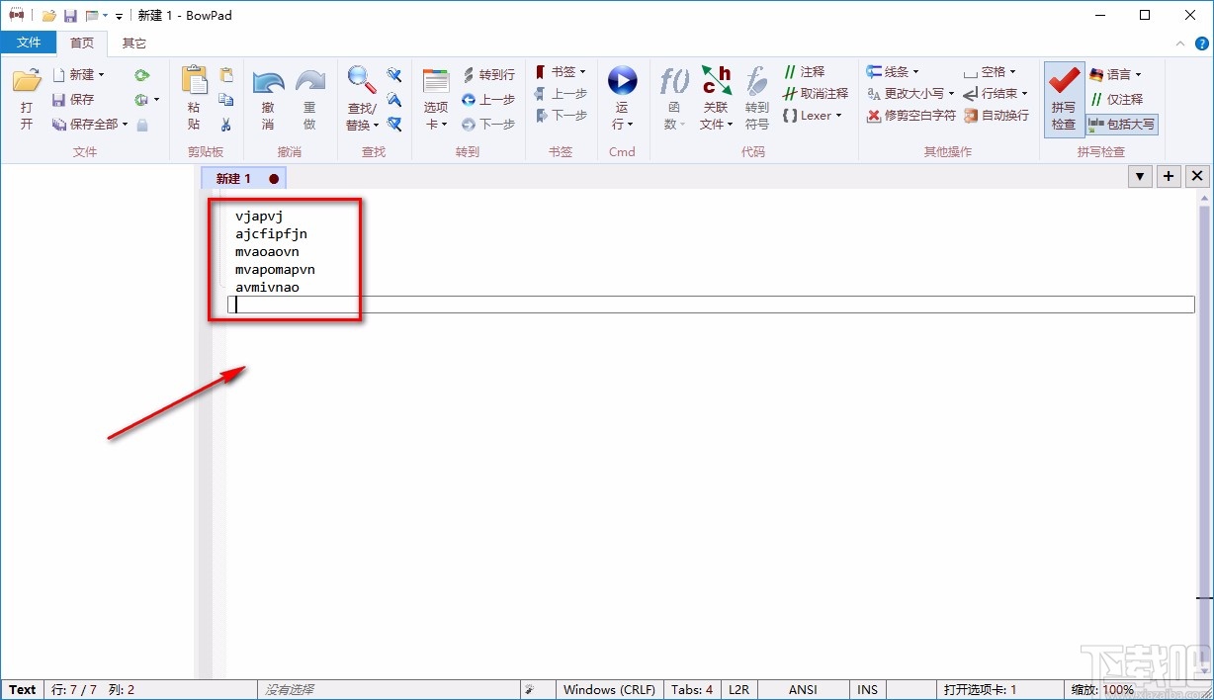Click the large 打开 open folder icon
Viewport: 1214px width, 700px height.
point(27,80)
